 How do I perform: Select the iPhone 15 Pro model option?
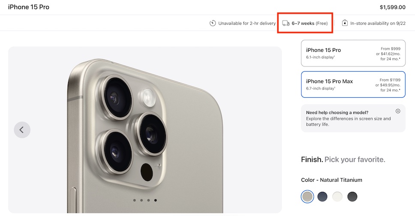(353, 53)
